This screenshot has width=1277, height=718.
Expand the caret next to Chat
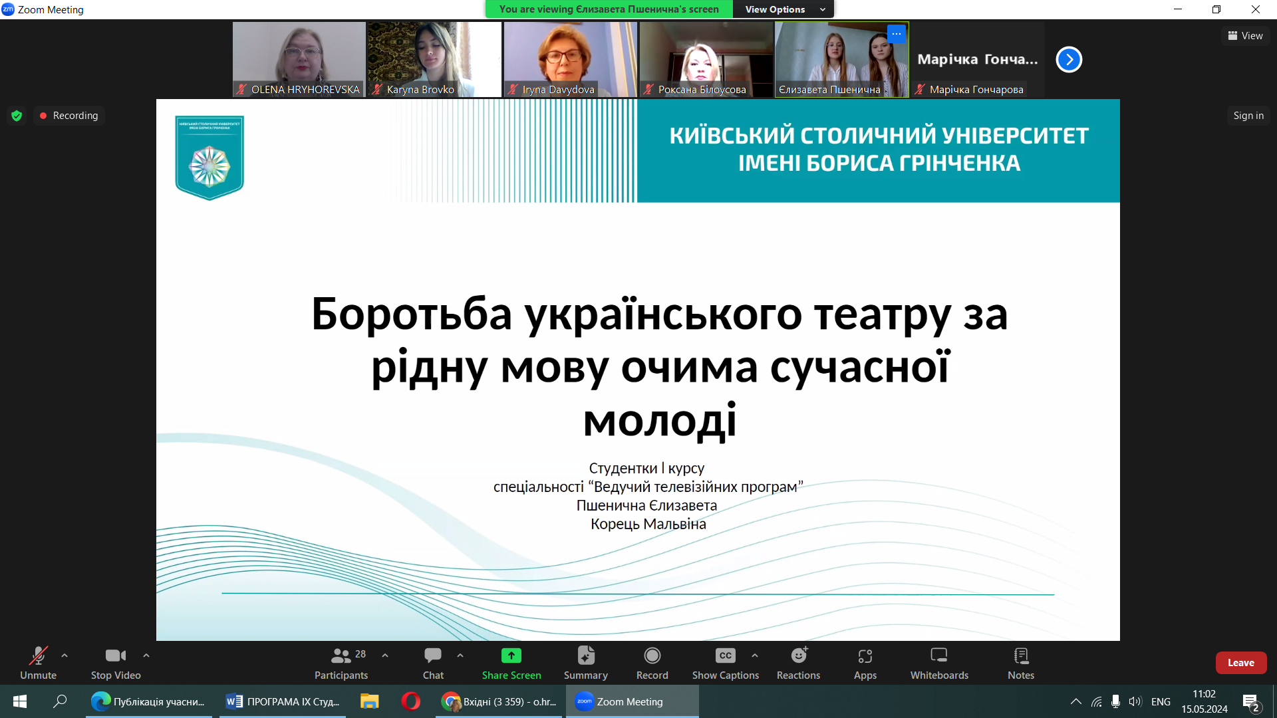pyautogui.click(x=460, y=656)
